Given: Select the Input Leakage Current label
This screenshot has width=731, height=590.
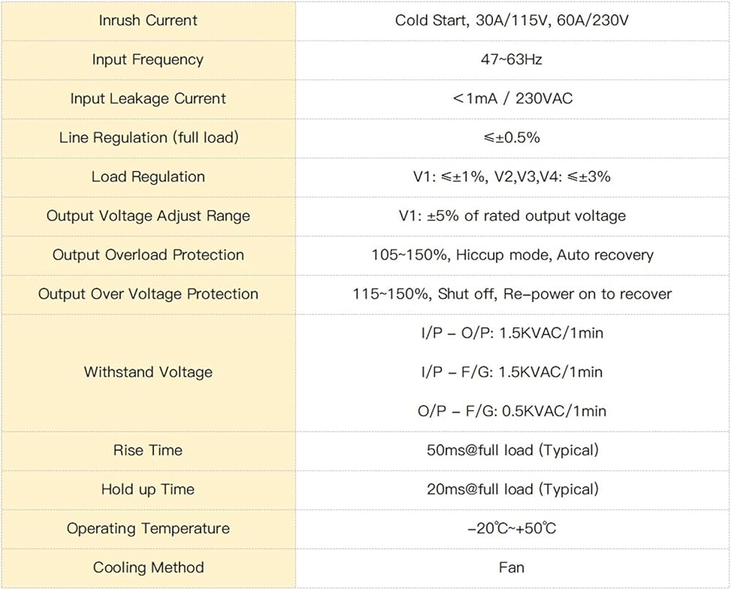Looking at the screenshot, I should [148, 99].
